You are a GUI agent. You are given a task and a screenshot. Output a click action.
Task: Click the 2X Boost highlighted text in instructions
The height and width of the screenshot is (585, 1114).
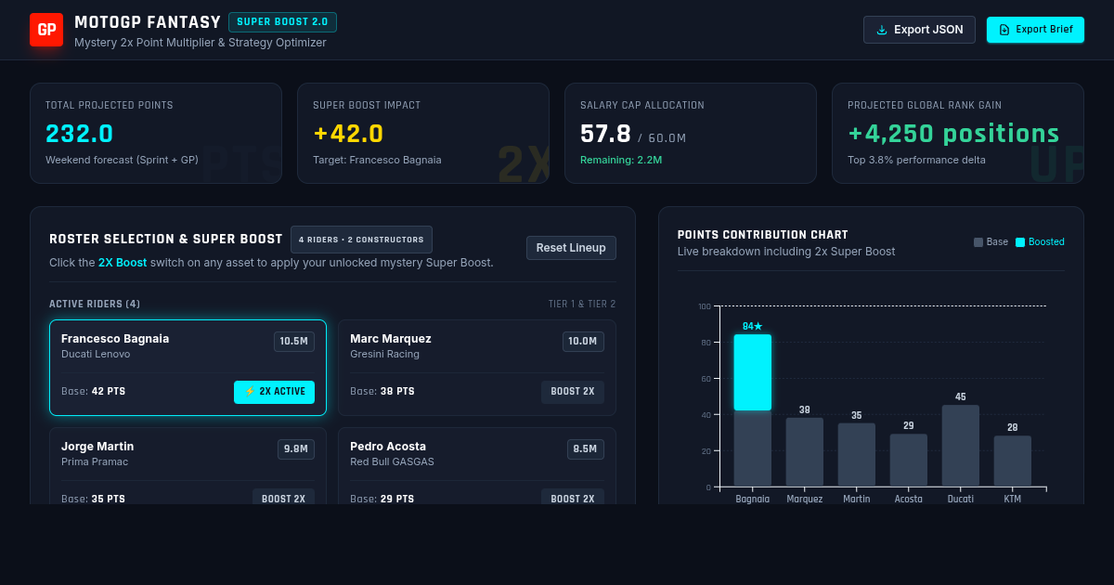tap(123, 263)
